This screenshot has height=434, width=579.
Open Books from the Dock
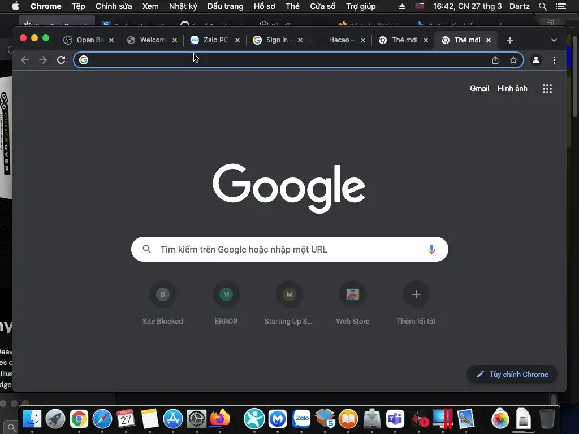tap(348, 419)
